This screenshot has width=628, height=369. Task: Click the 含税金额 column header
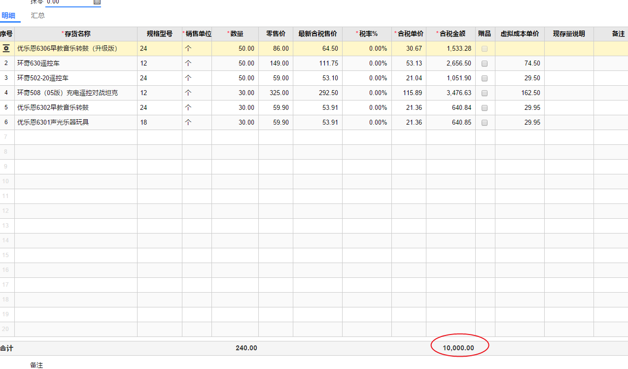(451, 34)
